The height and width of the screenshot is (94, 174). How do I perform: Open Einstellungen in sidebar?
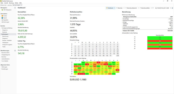[x=5, y=69]
